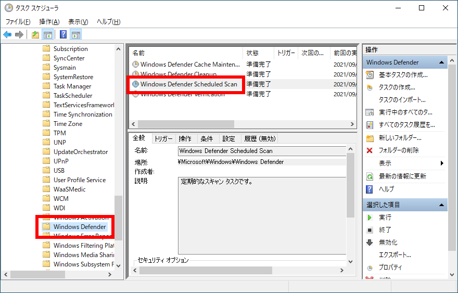The height and width of the screenshot is (293, 458).
Task: Click the 説明 description text box
Action: point(262,215)
